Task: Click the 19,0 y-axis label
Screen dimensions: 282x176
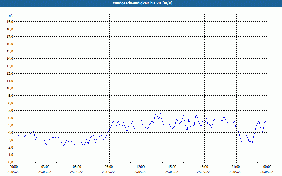Action: coord(10,22)
